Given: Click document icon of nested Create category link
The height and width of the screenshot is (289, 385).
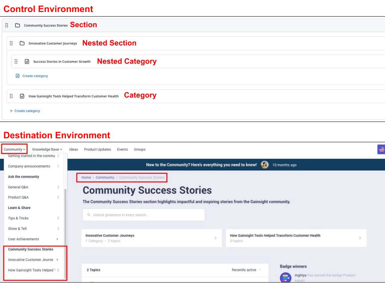Looking at the screenshot, I should [x=17, y=76].
